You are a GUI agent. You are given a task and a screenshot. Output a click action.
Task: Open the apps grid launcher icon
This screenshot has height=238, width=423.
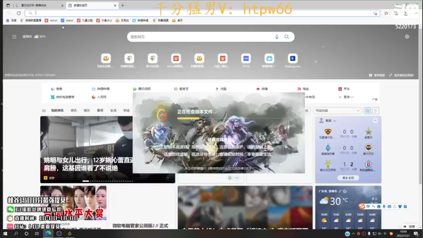14,36
